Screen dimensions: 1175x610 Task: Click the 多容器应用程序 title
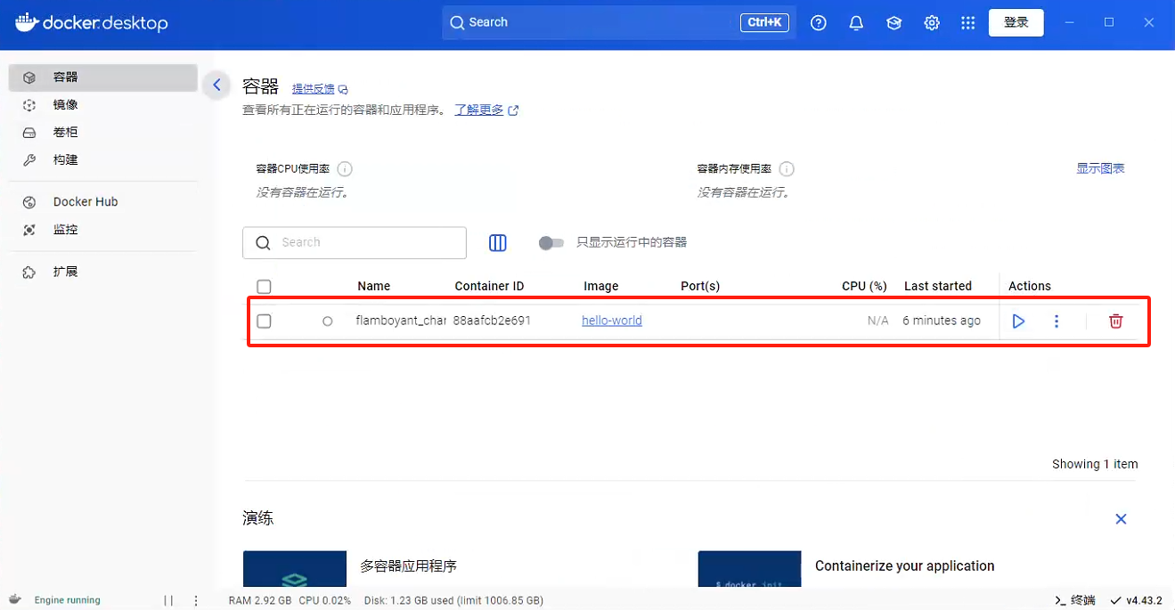[409, 566]
